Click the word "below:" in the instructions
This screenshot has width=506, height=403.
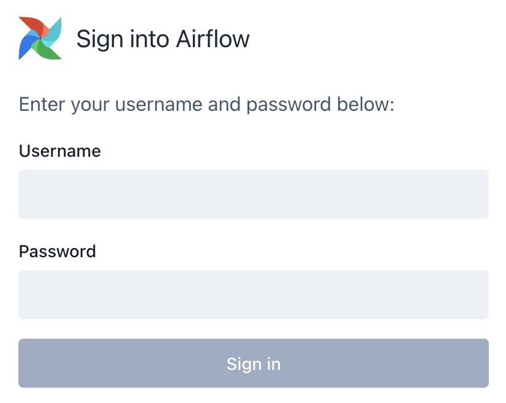point(366,104)
